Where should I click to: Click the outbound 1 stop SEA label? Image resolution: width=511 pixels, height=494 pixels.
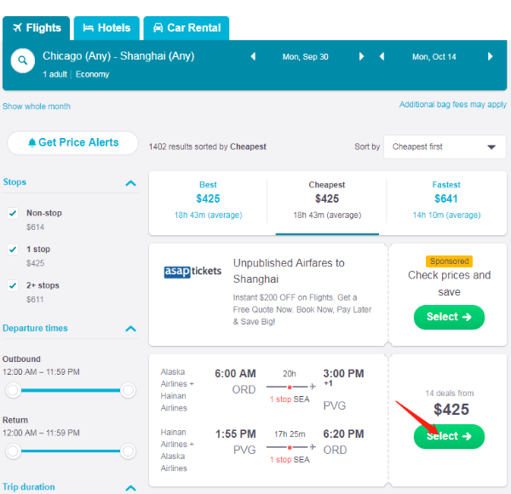pos(290,399)
